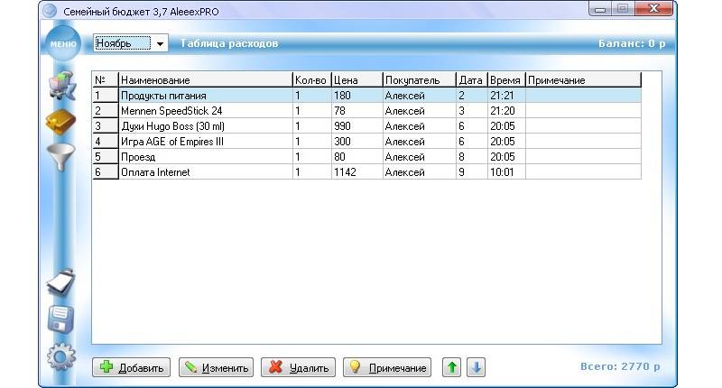Click the Цена column header
This screenshot has width=722, height=388.
pos(356,80)
